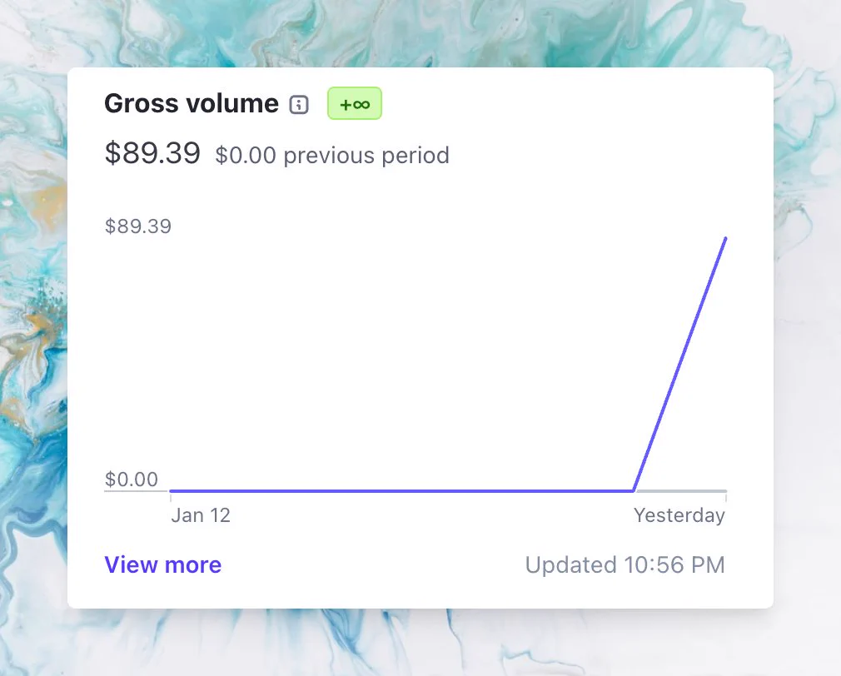Open the View more link
Screen dimensions: 841x676
tap(163, 564)
